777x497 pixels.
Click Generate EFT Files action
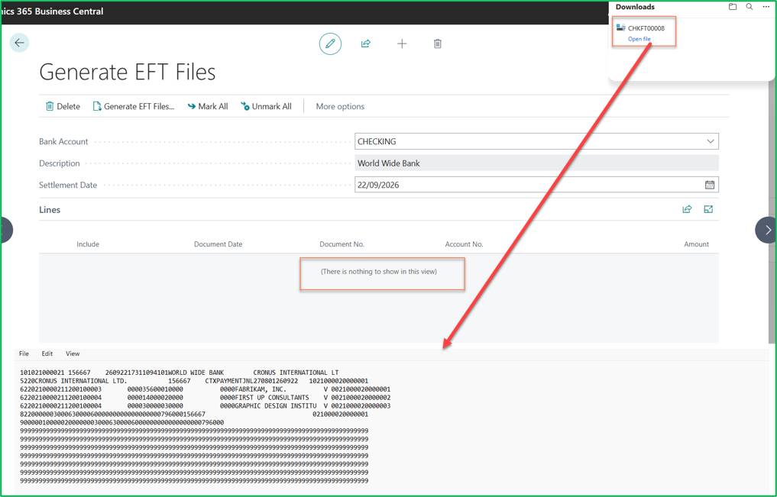pos(134,106)
